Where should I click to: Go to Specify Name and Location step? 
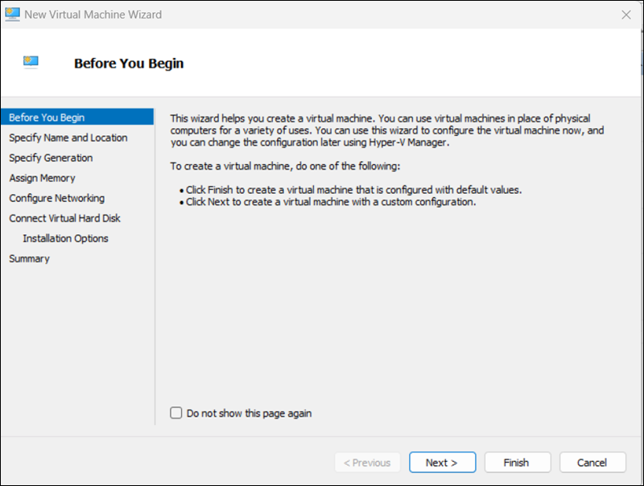(x=68, y=138)
